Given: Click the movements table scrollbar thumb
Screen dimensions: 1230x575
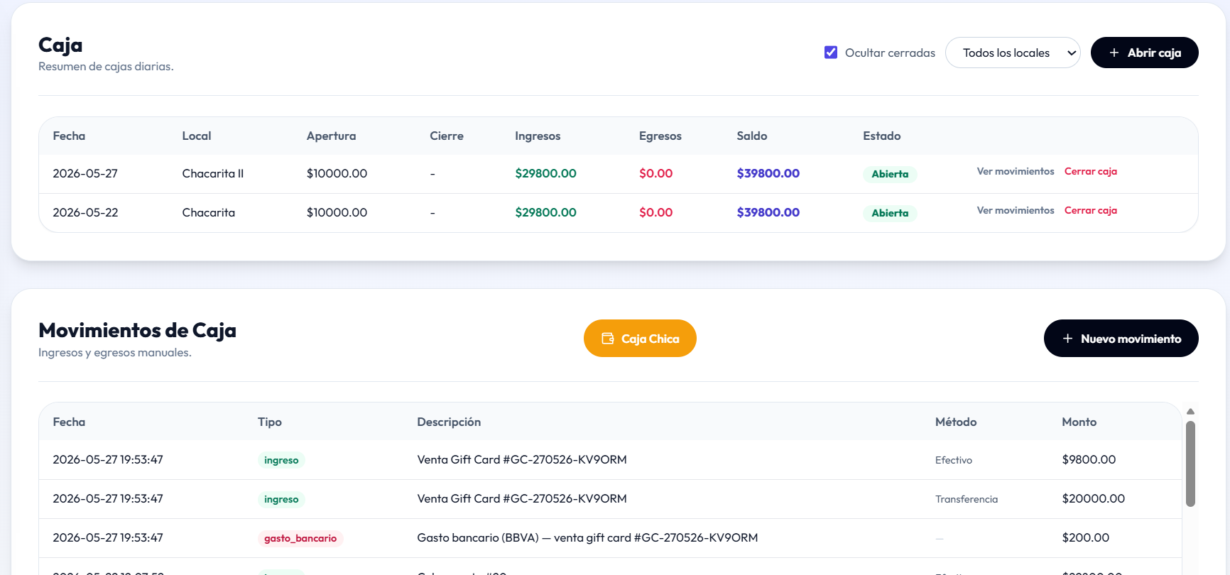Looking at the screenshot, I should point(1190,464).
